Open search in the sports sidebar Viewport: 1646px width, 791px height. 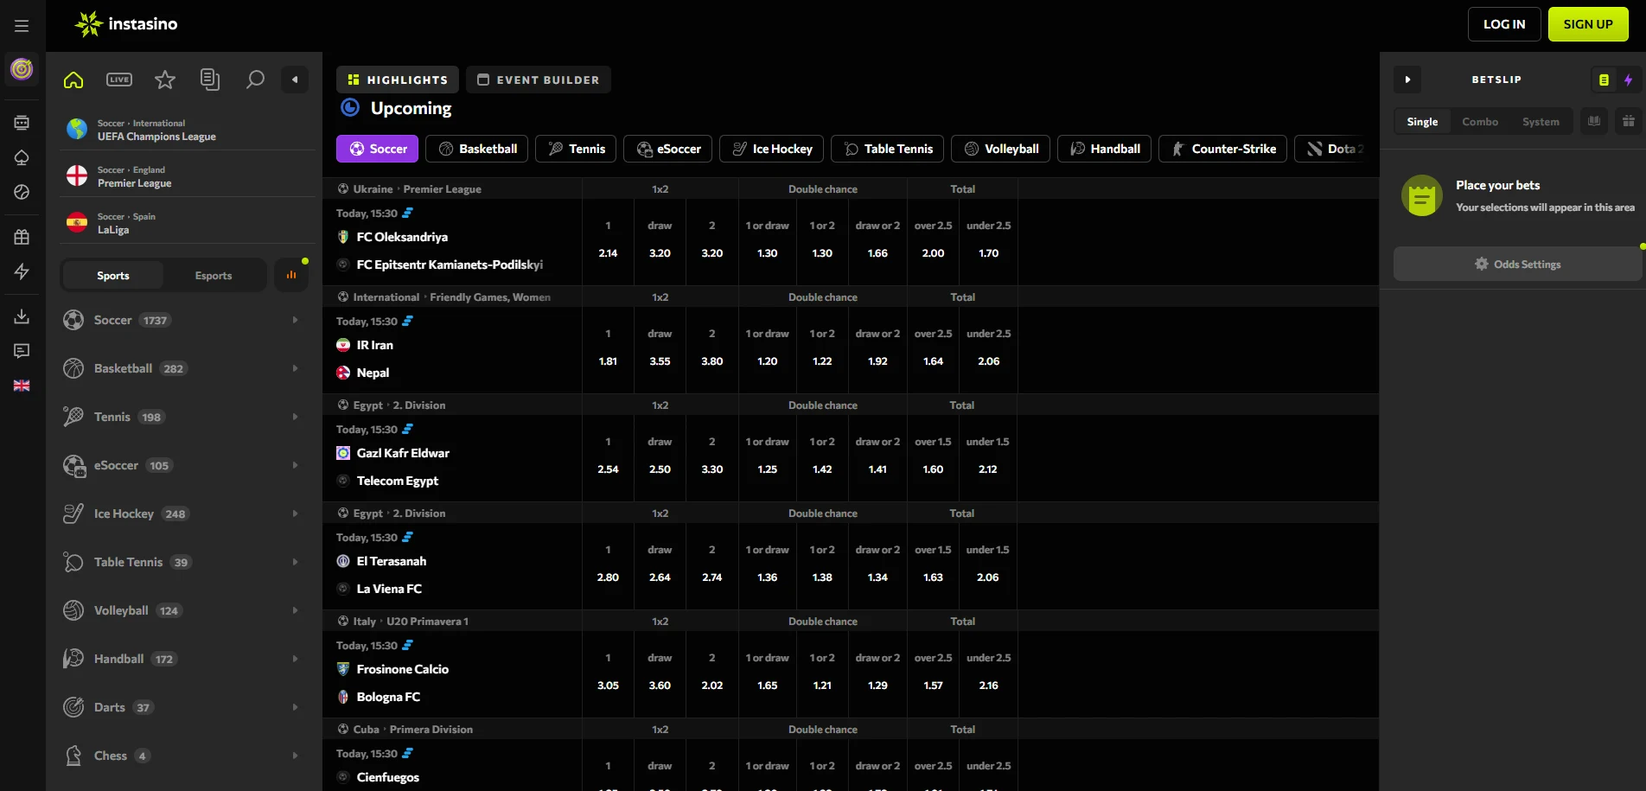[255, 79]
